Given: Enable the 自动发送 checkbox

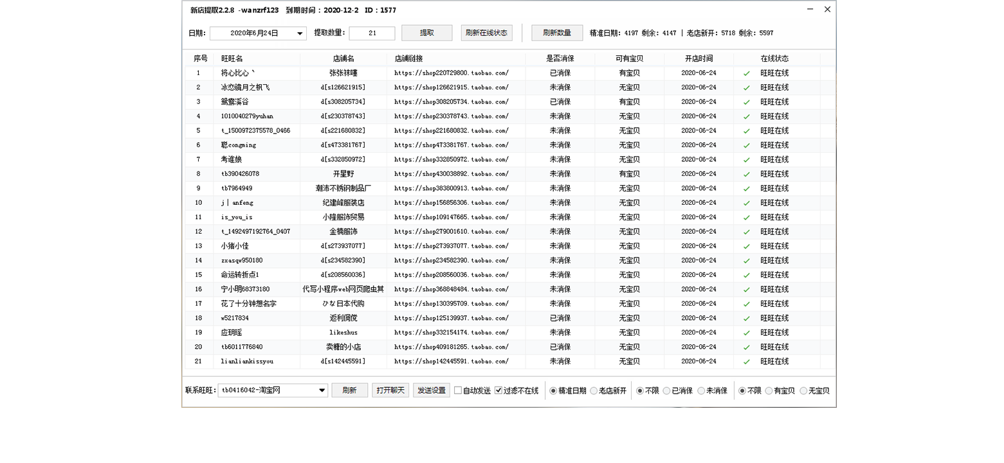Looking at the screenshot, I should click(x=458, y=390).
